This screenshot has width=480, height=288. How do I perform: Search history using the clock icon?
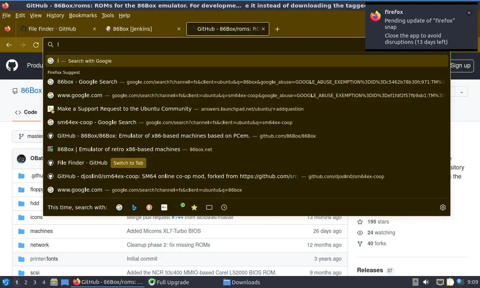224,207
